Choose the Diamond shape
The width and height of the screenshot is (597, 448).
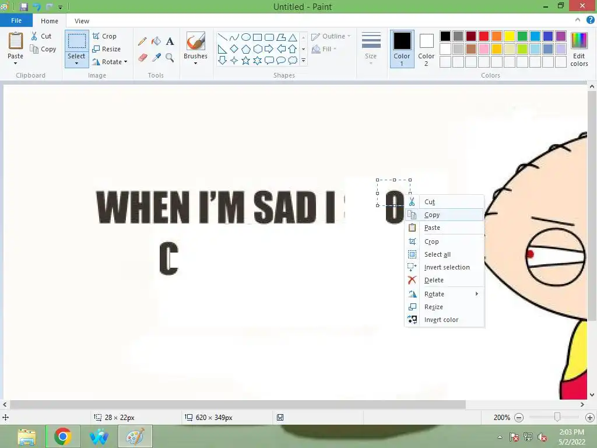(x=234, y=49)
